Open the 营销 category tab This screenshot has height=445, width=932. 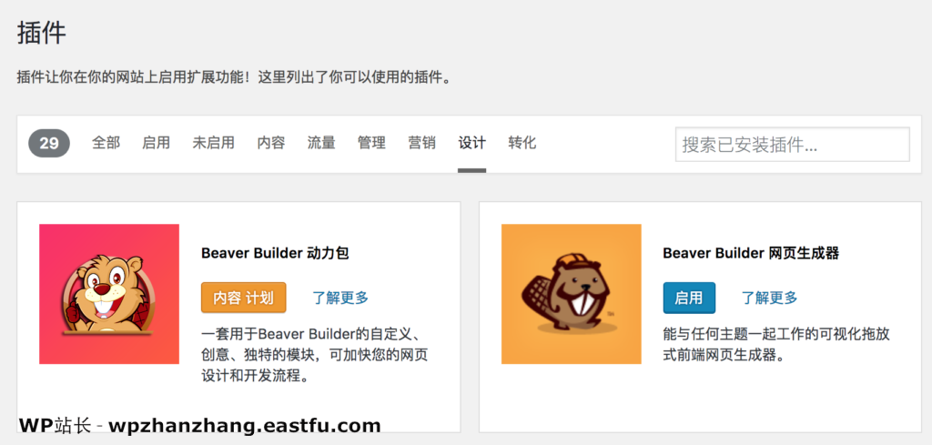(422, 143)
